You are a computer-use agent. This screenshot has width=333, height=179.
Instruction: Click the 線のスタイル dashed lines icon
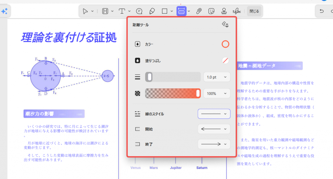[x=138, y=114]
